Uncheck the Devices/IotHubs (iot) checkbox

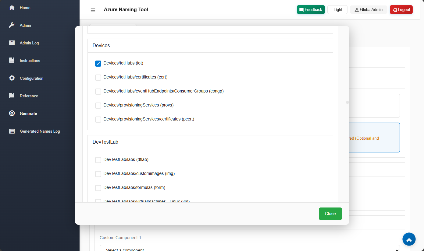click(98, 64)
